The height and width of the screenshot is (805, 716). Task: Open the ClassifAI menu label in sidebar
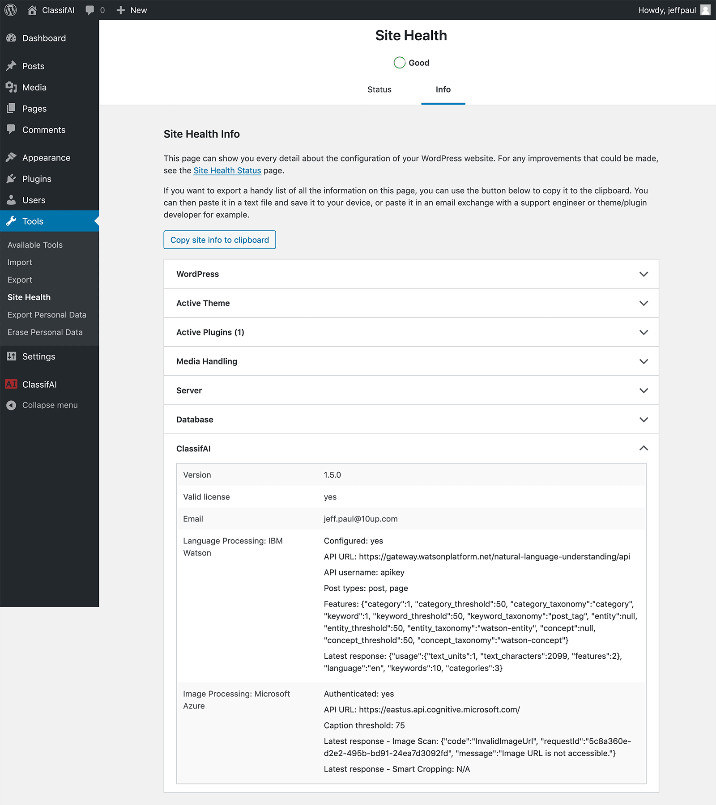tap(39, 384)
